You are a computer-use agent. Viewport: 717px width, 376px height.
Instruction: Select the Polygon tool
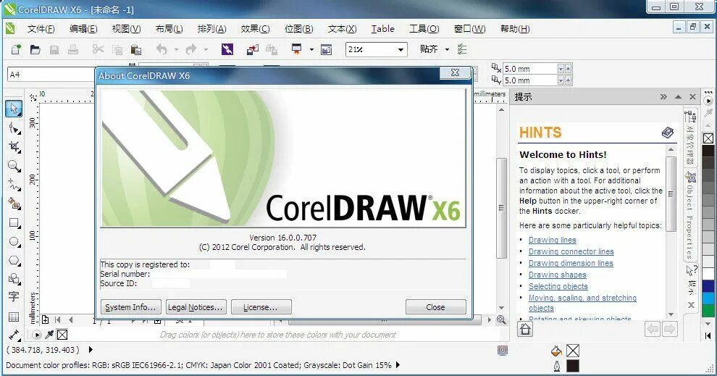pos(14,260)
